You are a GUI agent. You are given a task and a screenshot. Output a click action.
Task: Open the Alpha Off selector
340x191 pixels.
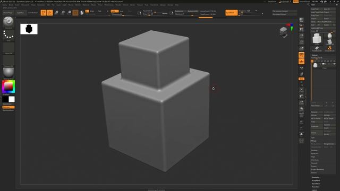click(x=8, y=48)
